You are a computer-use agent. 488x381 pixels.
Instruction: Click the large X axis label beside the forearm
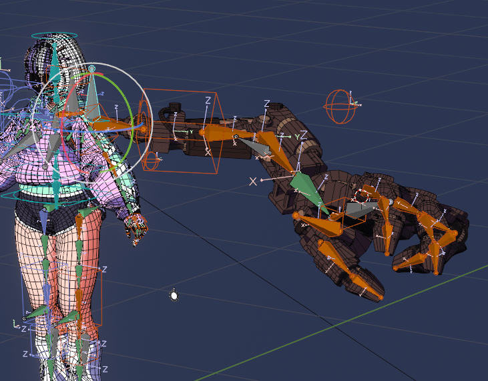point(253,181)
